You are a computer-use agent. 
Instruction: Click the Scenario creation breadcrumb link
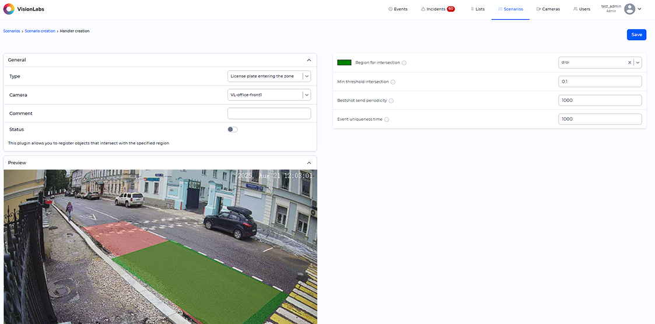(39, 31)
